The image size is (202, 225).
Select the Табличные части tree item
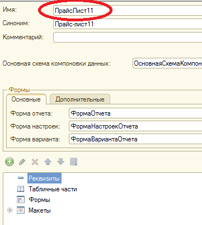point(53,189)
